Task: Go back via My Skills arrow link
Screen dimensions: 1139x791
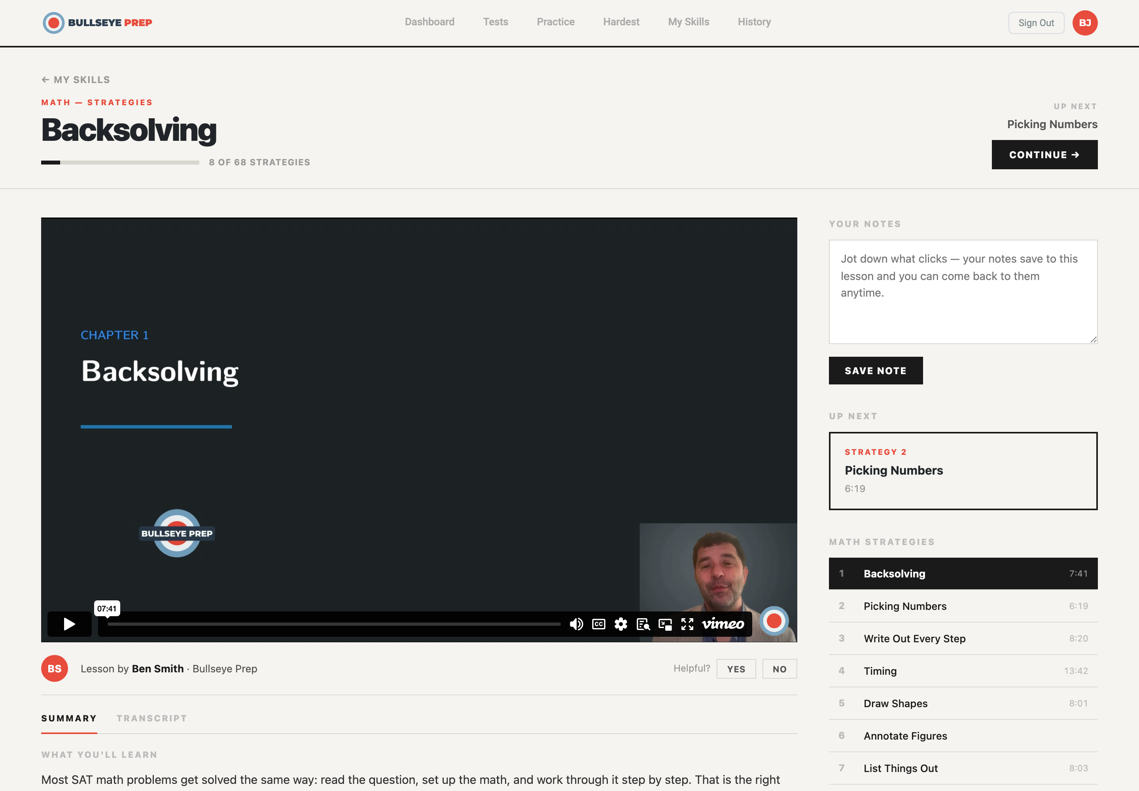Action: (x=76, y=80)
